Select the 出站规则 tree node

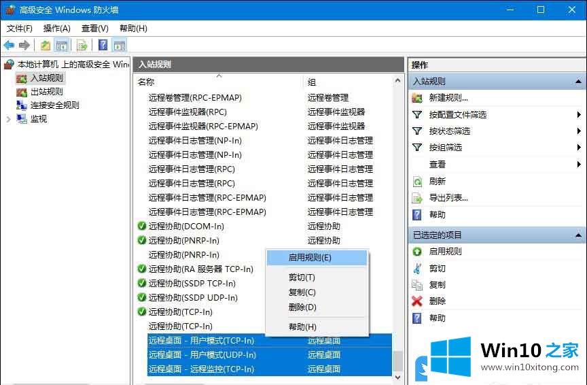[x=47, y=92]
